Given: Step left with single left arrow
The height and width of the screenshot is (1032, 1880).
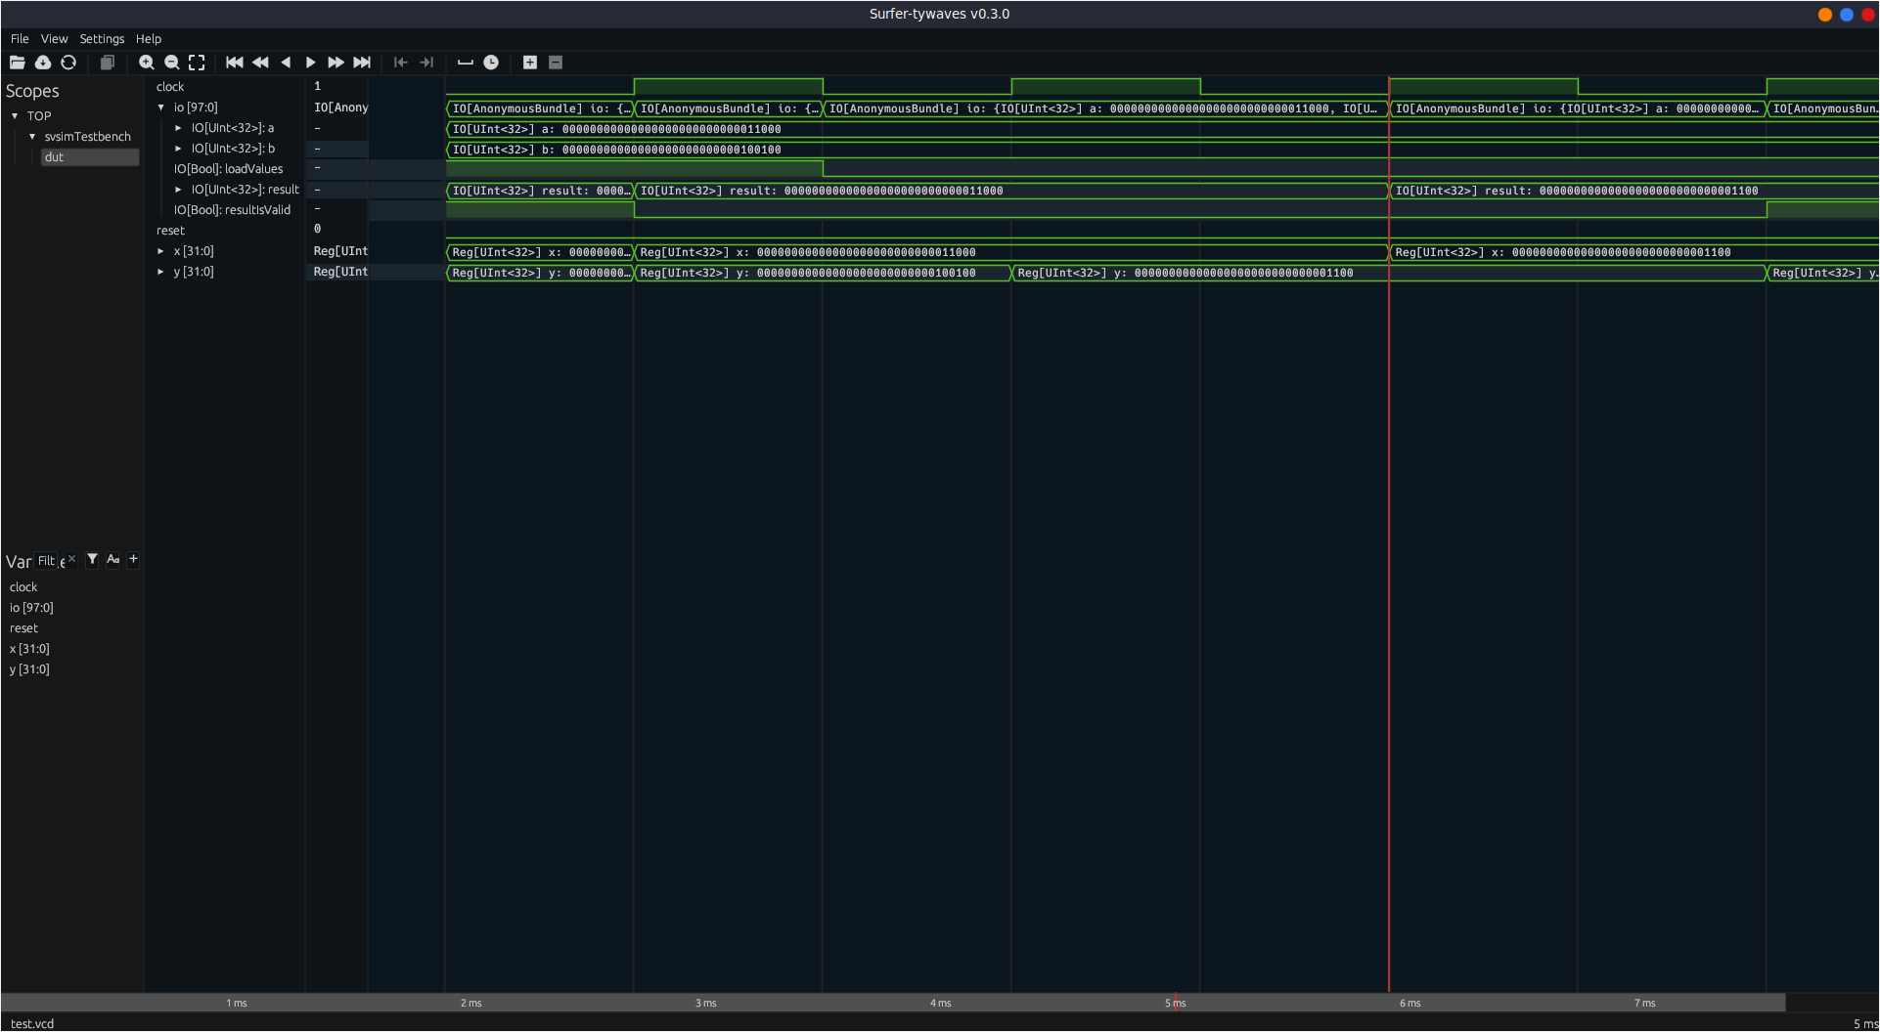Looking at the screenshot, I should click(x=286, y=63).
